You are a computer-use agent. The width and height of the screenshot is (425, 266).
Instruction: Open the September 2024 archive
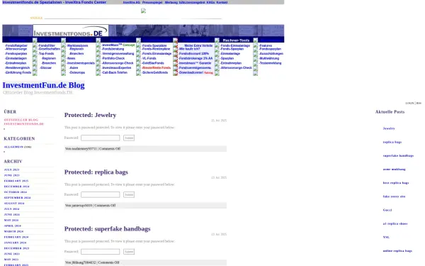pyautogui.click(x=17, y=198)
